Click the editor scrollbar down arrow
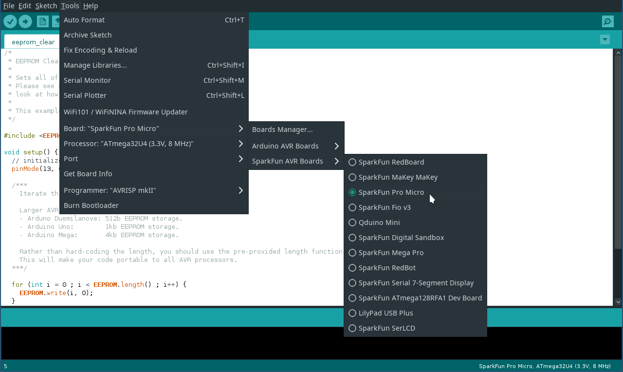Viewport: 623px width, 372px height. (618, 301)
